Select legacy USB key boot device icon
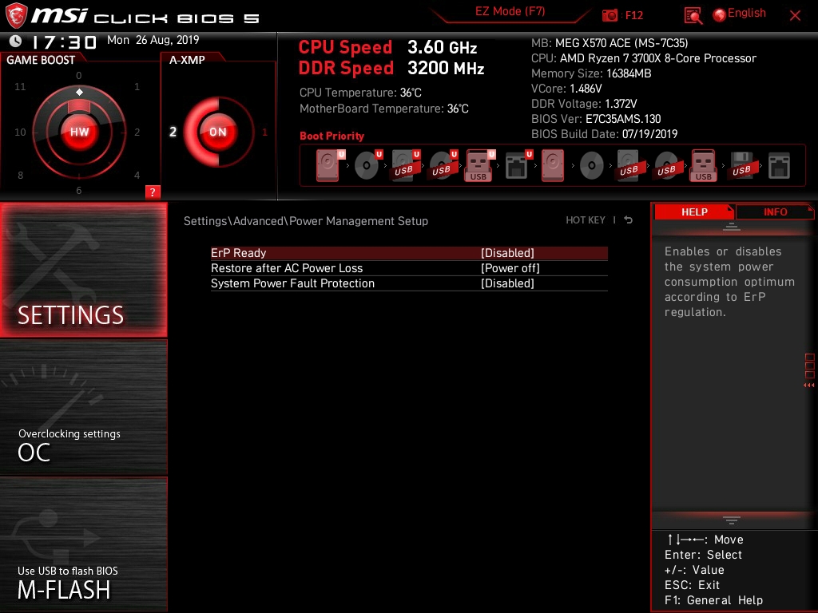818x613 pixels. click(704, 165)
